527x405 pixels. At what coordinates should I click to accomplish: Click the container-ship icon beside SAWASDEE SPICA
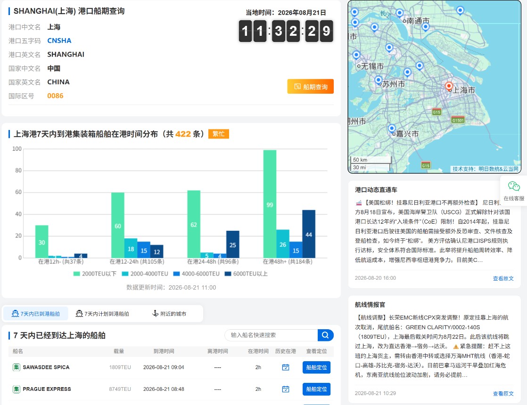click(x=16, y=367)
